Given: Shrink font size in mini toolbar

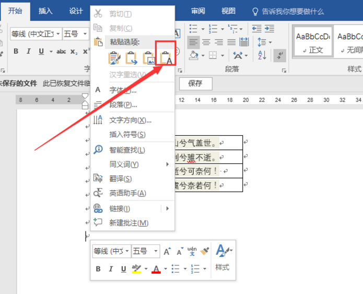Looking at the screenshot, I should (180, 251).
